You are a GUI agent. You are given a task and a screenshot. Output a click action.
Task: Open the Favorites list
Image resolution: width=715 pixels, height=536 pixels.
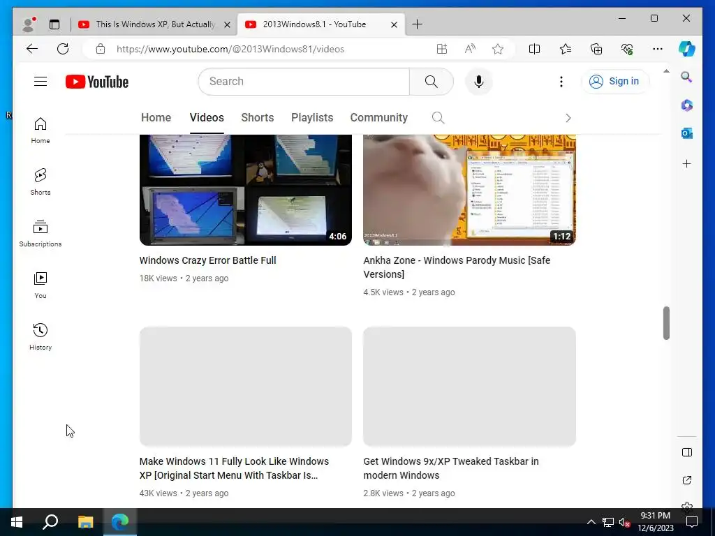click(x=566, y=49)
